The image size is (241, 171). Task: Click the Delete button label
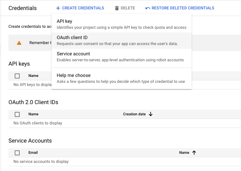point(128,8)
